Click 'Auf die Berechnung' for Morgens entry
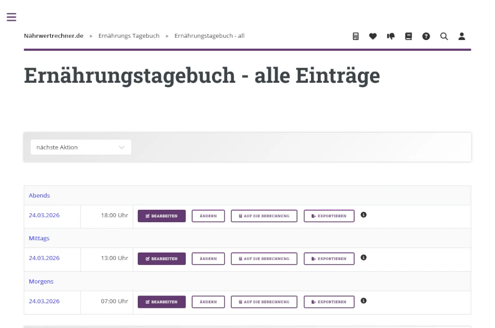The image size is (495, 328). [264, 302]
